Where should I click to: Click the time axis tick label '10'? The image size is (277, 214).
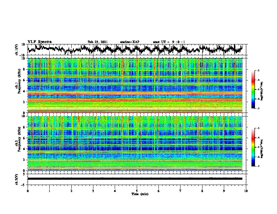246,191
